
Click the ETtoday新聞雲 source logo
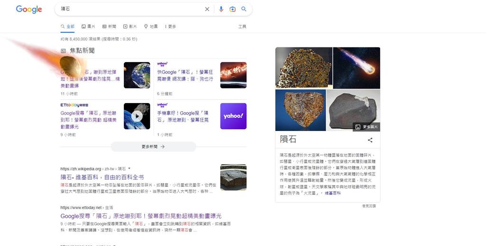[75, 105]
